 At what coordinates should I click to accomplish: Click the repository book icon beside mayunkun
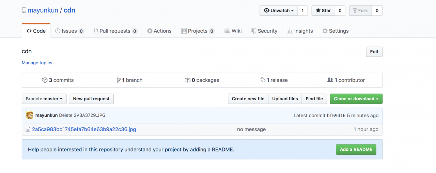(24, 10)
